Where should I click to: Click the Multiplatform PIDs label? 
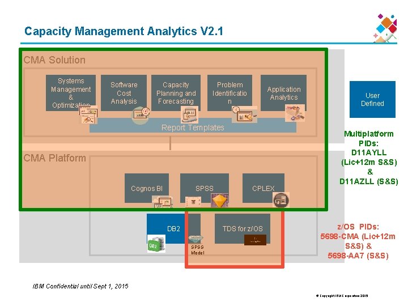(369, 138)
